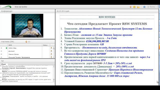Click the 26.05.2014.pptx presentation title
The image size is (160, 90).
tap(63, 11)
